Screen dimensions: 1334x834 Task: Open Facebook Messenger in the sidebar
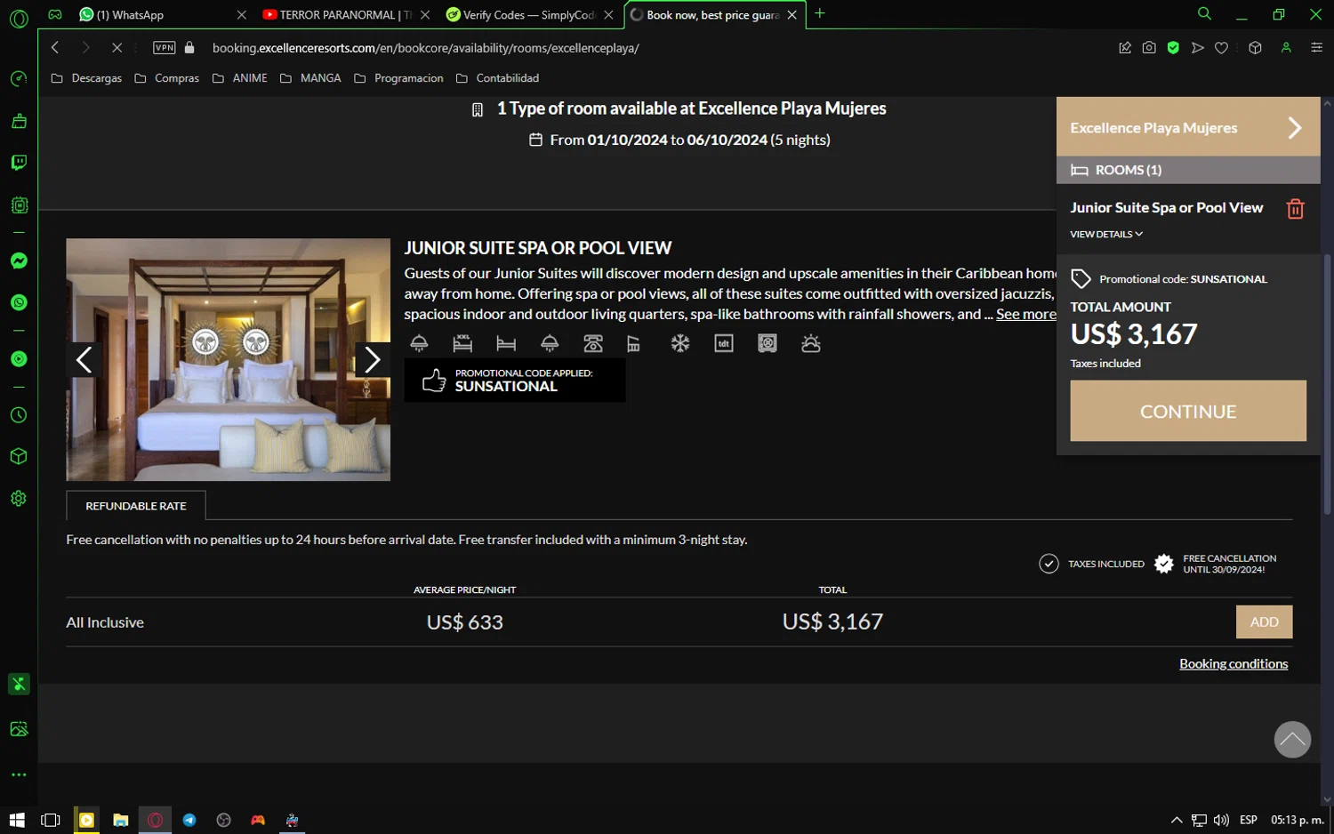pyautogui.click(x=19, y=261)
